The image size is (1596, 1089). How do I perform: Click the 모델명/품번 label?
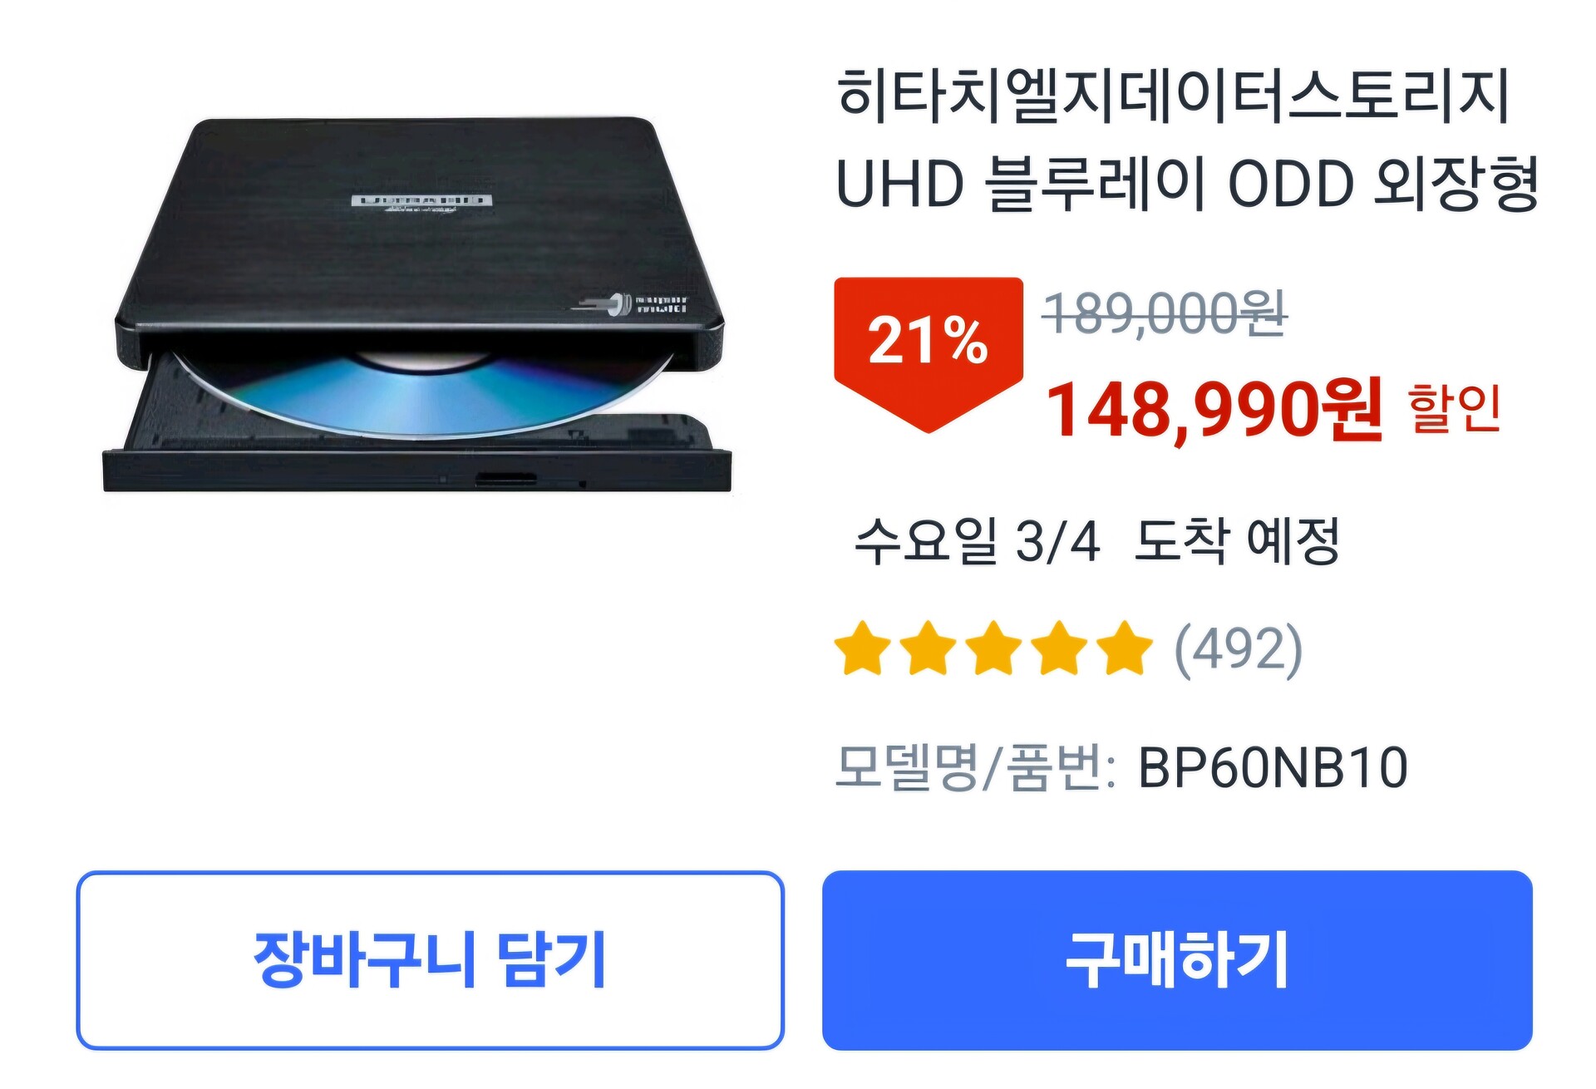pyautogui.click(x=976, y=766)
